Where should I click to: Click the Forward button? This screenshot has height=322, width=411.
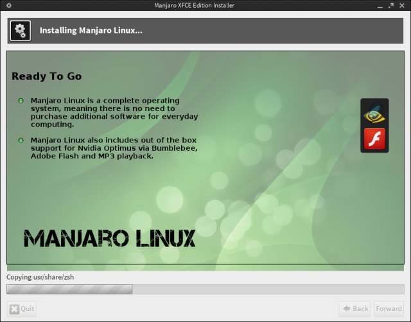coord(389,309)
